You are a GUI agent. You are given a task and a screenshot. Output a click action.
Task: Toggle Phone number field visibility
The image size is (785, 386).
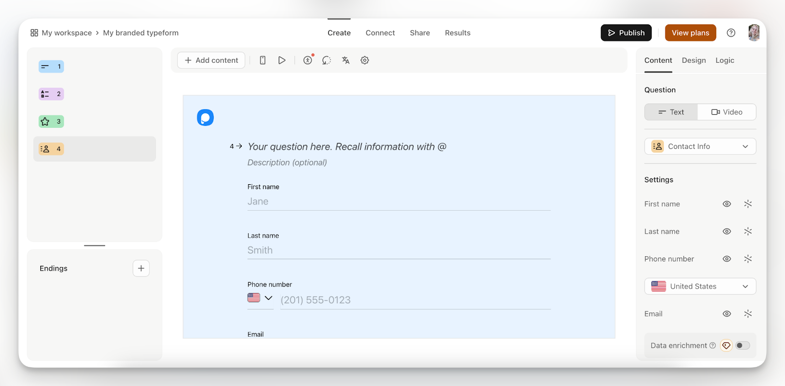click(x=727, y=259)
